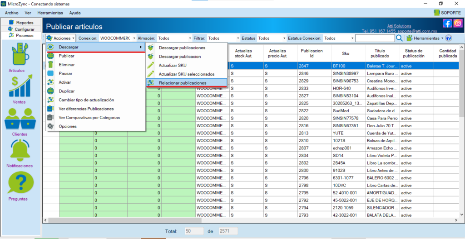Open the Ayuda menu
This screenshot has width=465, height=239.
[x=75, y=13]
